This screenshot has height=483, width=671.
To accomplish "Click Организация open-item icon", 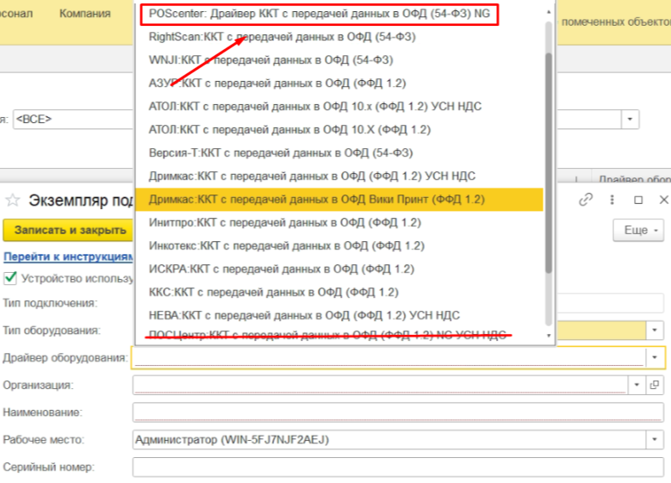I will (655, 385).
